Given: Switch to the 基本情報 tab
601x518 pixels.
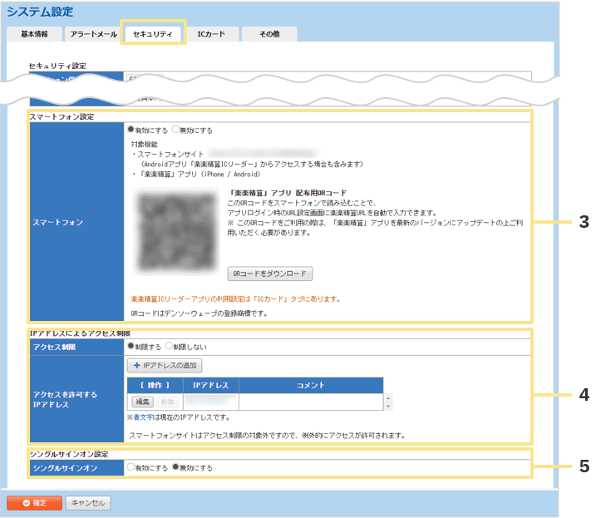Looking at the screenshot, I should (34, 34).
